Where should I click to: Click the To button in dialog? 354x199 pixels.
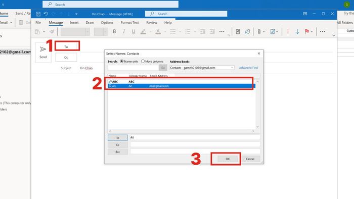pyautogui.click(x=118, y=138)
